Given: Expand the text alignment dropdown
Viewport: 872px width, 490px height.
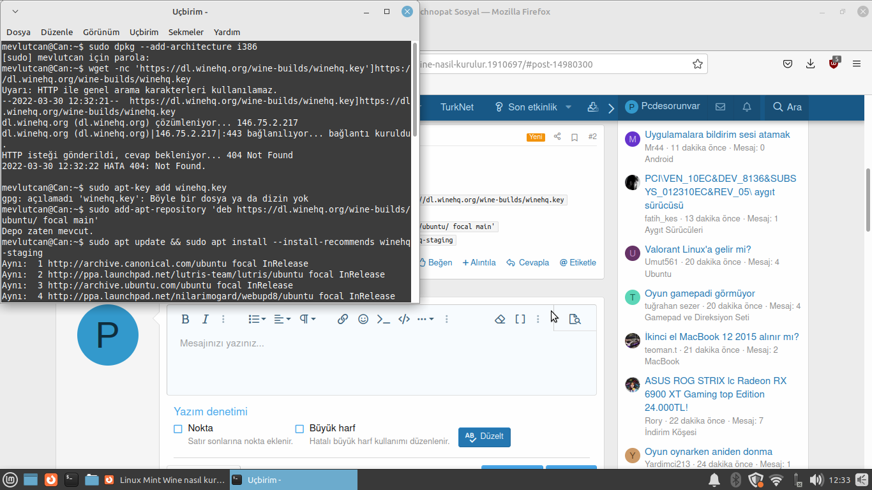Looking at the screenshot, I should pos(282,319).
